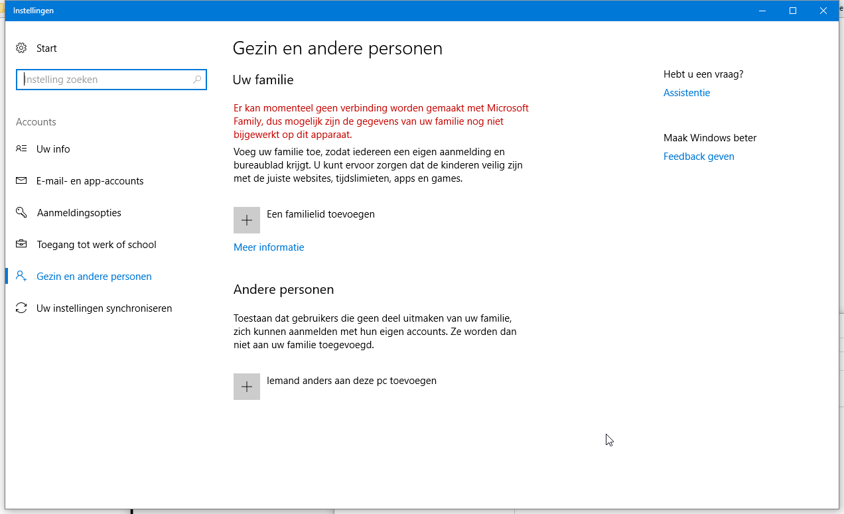Screen dimensions: 844x514
Task: Click the Uw info person icon
Action: (x=21, y=149)
